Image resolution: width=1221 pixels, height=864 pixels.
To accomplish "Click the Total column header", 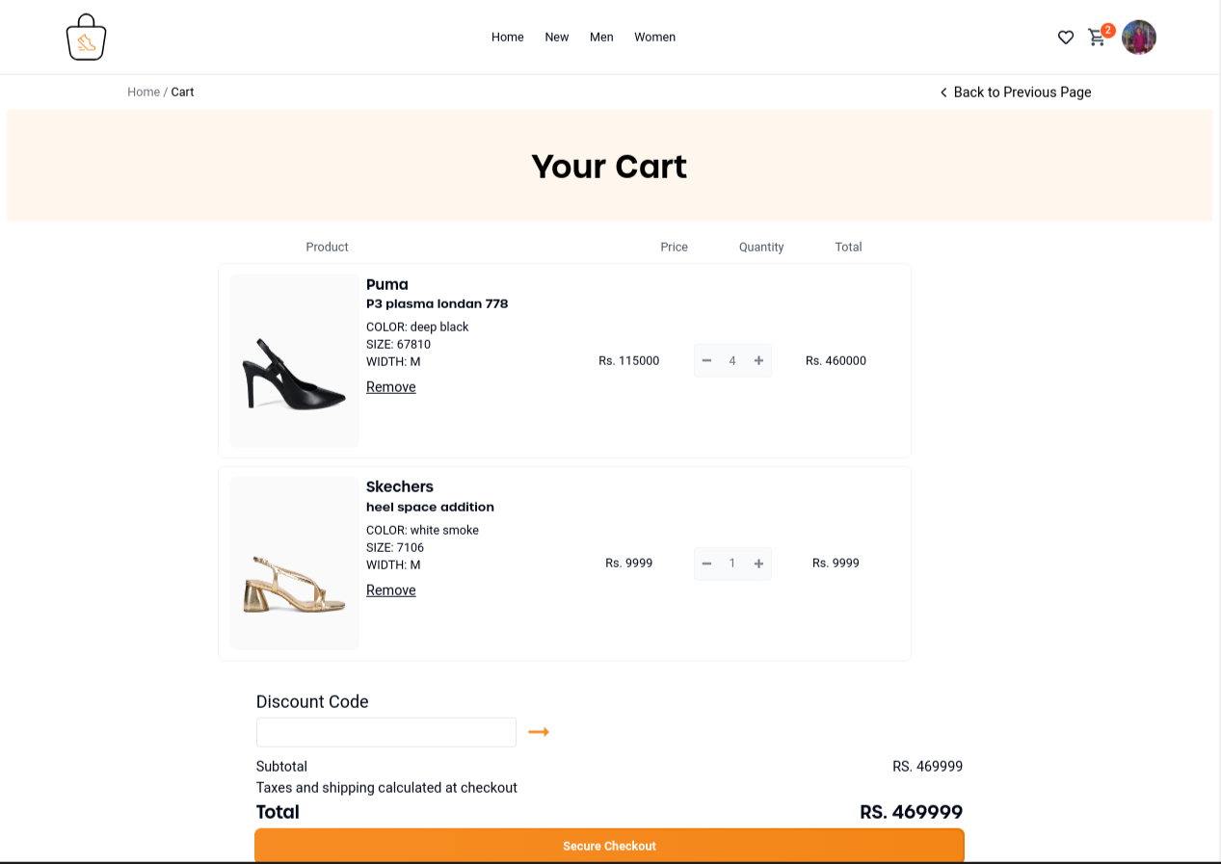I will (849, 248).
